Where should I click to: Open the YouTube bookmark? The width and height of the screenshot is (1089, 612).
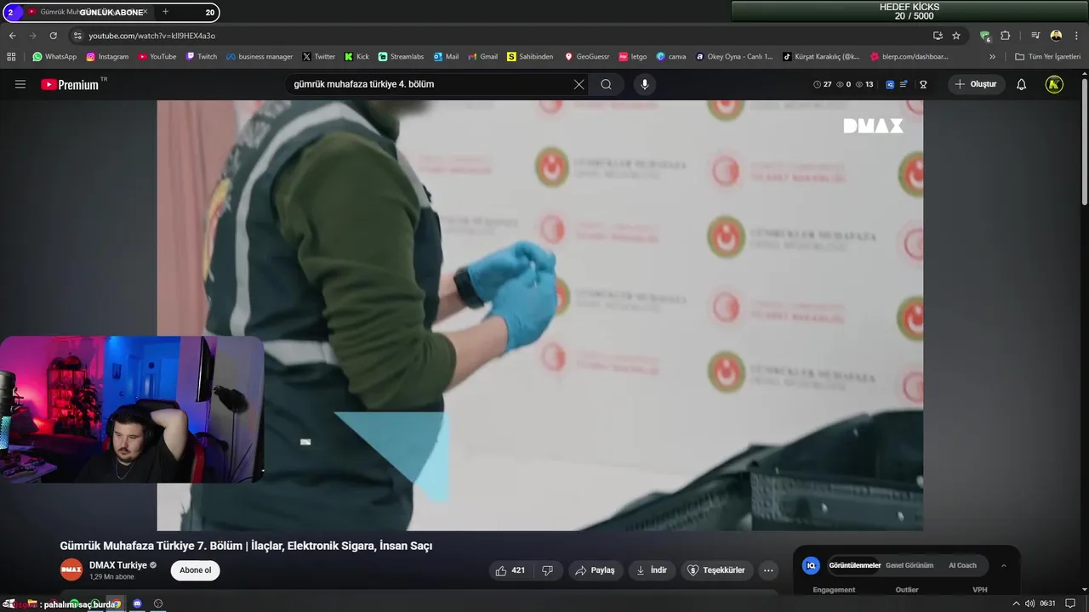(157, 57)
